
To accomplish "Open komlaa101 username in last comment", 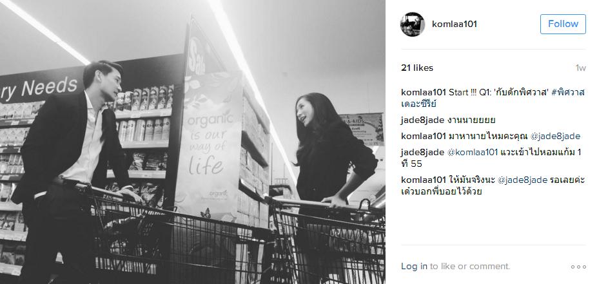I will [423, 180].
